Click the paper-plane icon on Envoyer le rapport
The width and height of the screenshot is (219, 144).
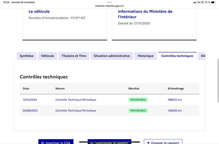coord(148,143)
